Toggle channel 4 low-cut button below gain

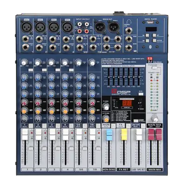pos(71,70)
